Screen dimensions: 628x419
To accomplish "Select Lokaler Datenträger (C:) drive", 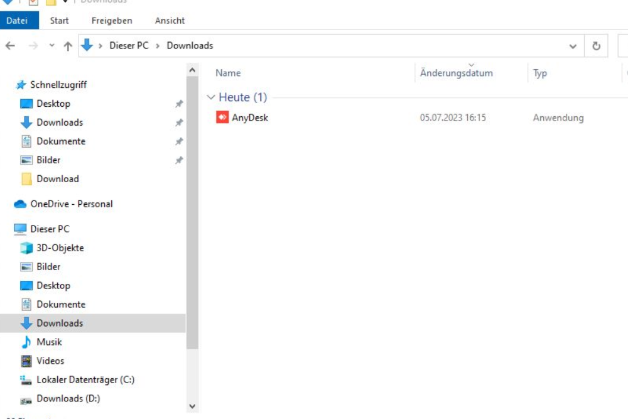I will [85, 380].
